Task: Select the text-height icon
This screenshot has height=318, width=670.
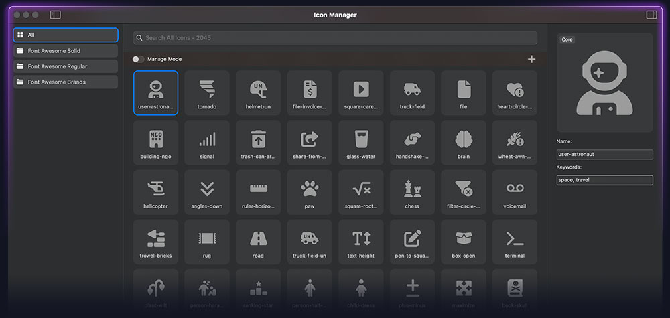Action: 361,242
